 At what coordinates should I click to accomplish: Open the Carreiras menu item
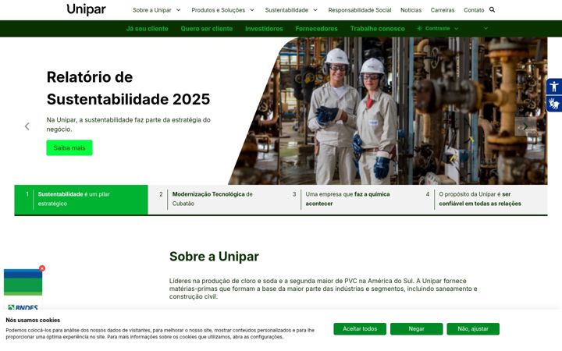443,10
